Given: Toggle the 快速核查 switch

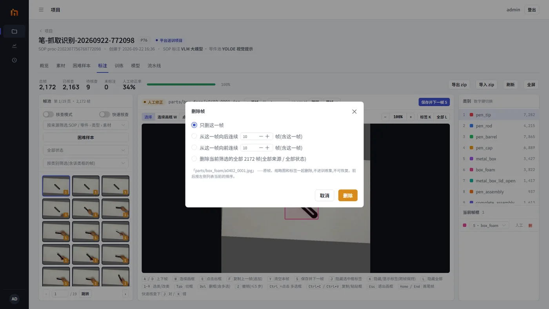Looking at the screenshot, I should pyautogui.click(x=105, y=115).
